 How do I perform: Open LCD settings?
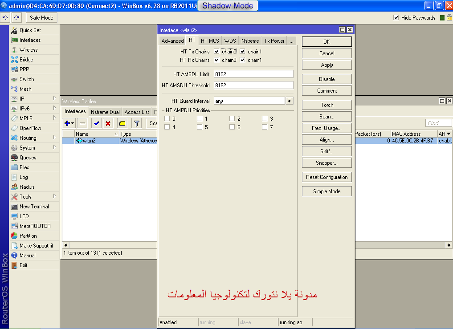tap(24, 216)
